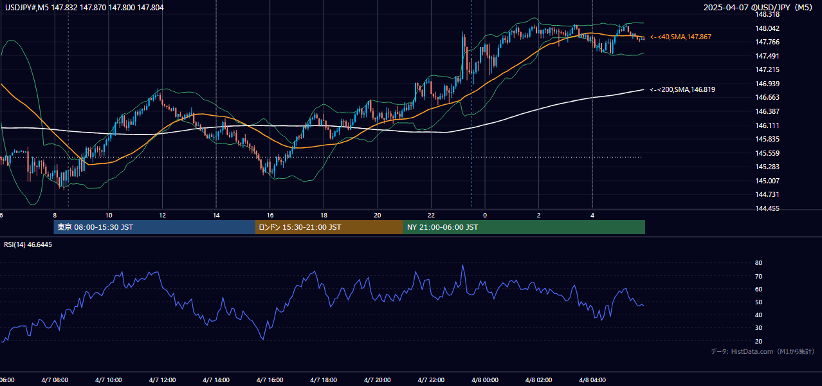Click the RSI scale value 50
The image size is (822, 386).
tap(758, 302)
